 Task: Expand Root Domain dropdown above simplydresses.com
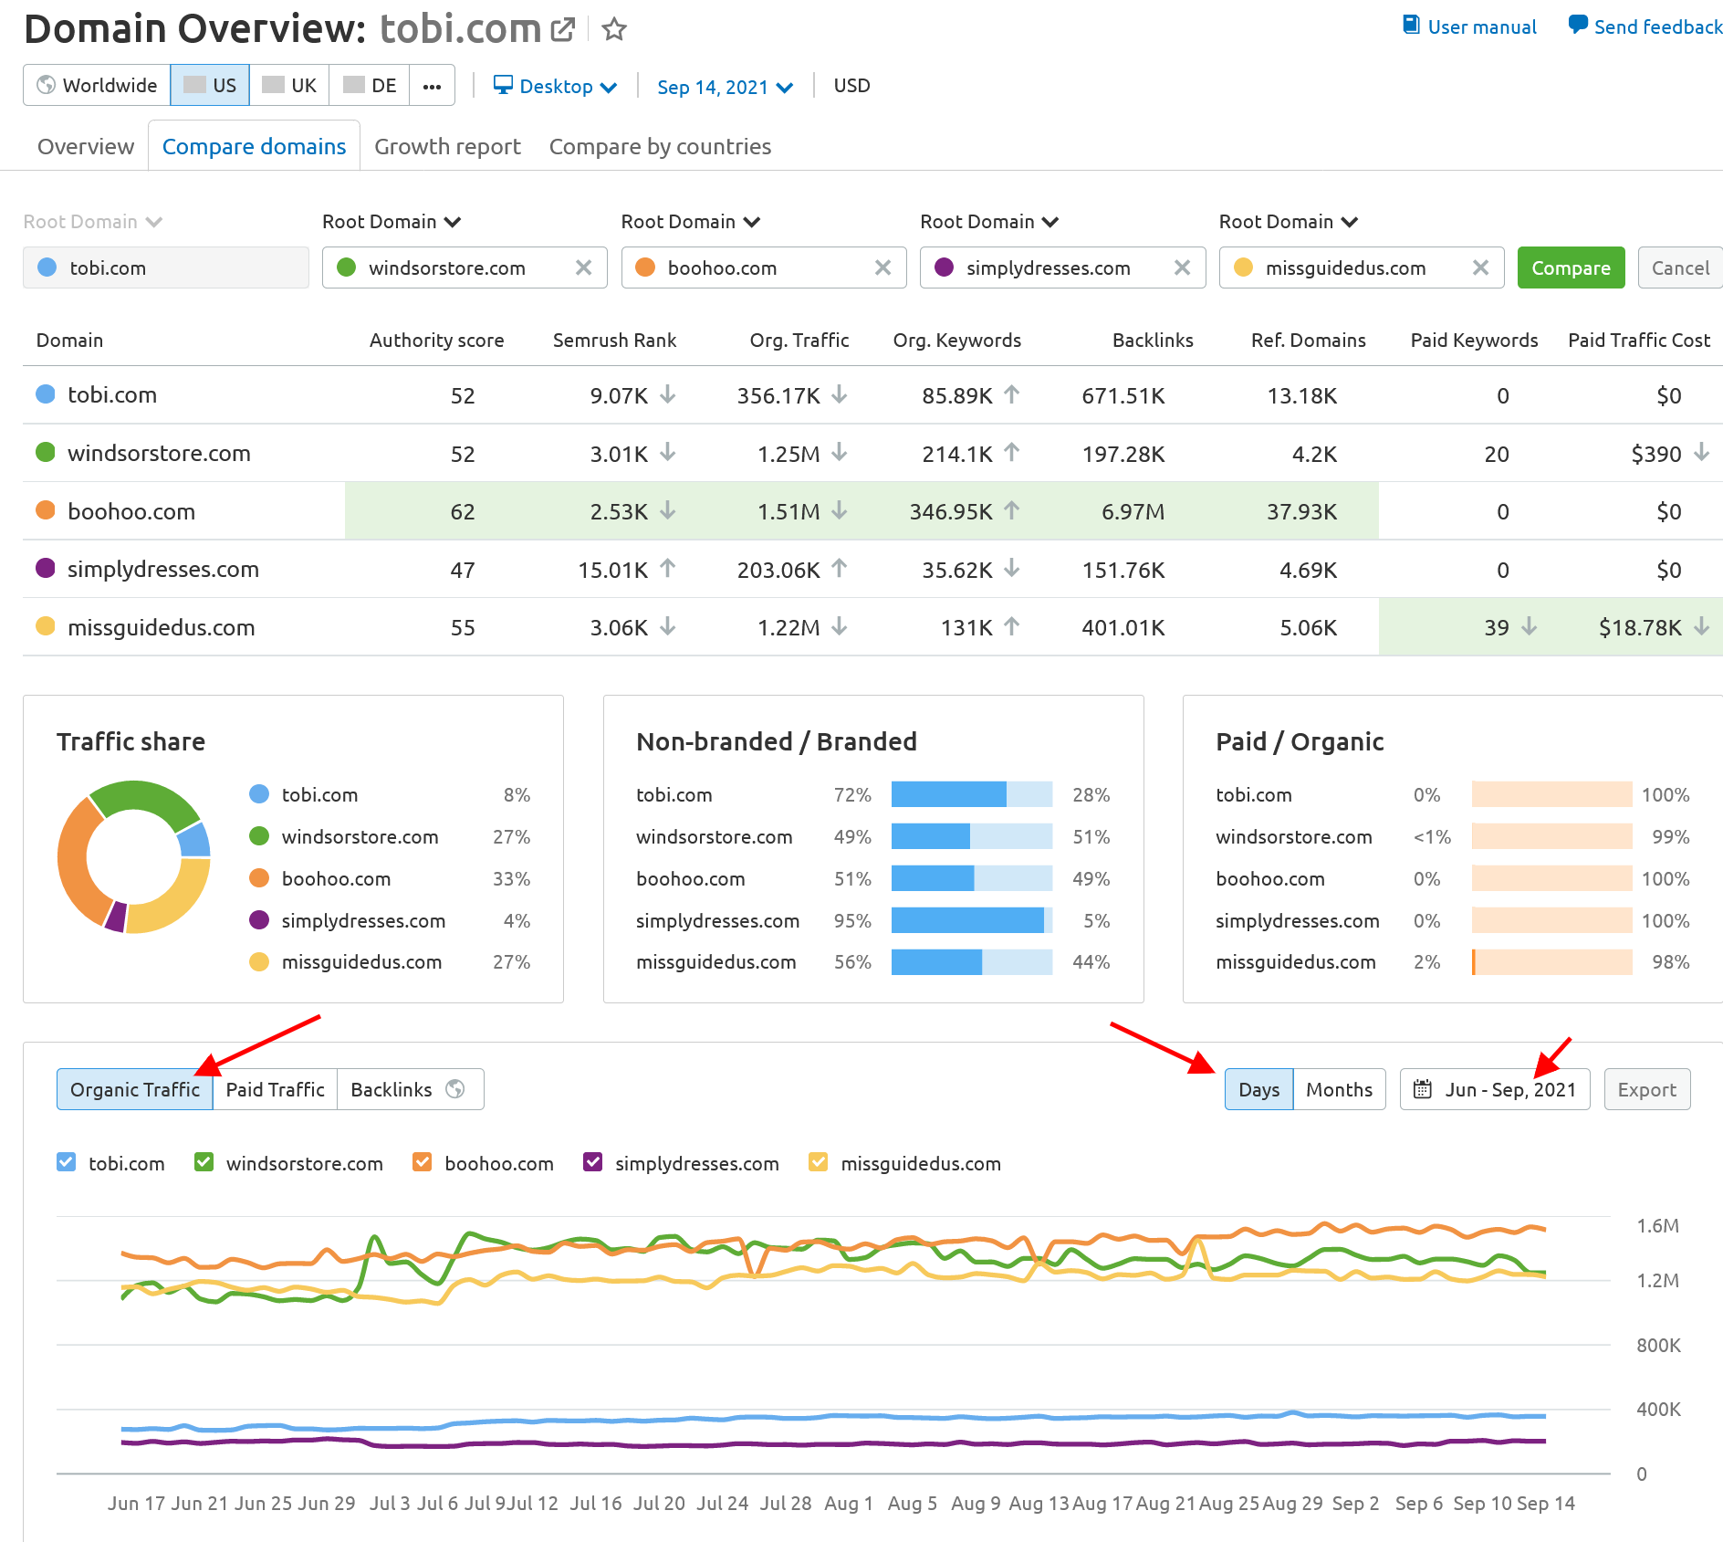point(989,222)
